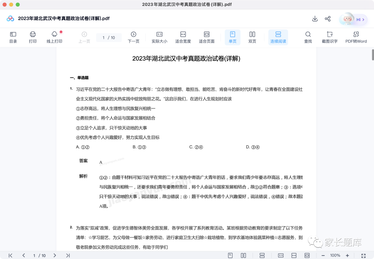Screen dimensions: 374x259
Task: Click the download icon in the header
Action: pyautogui.click(x=315, y=19)
